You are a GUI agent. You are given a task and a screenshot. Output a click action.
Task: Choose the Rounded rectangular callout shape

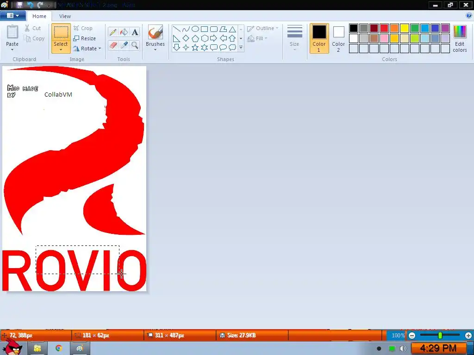(x=214, y=48)
